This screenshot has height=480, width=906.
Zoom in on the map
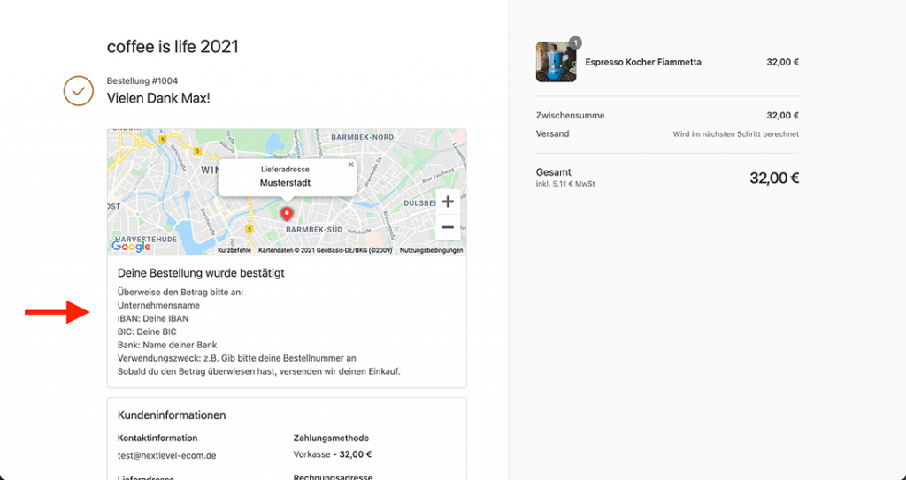[x=448, y=202]
